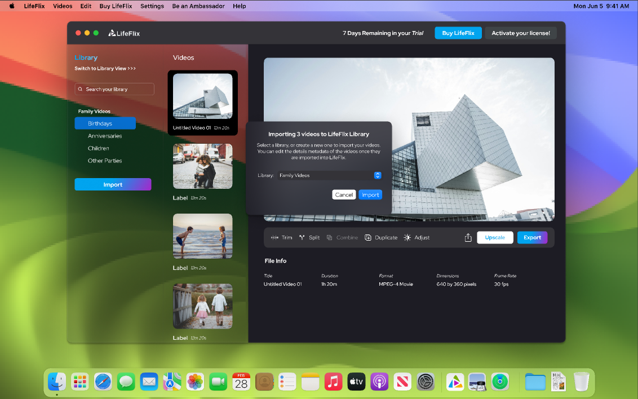Viewport: 638px width, 399px height.
Task: Click the Library dropdown stepper arrows
Action: point(378,175)
